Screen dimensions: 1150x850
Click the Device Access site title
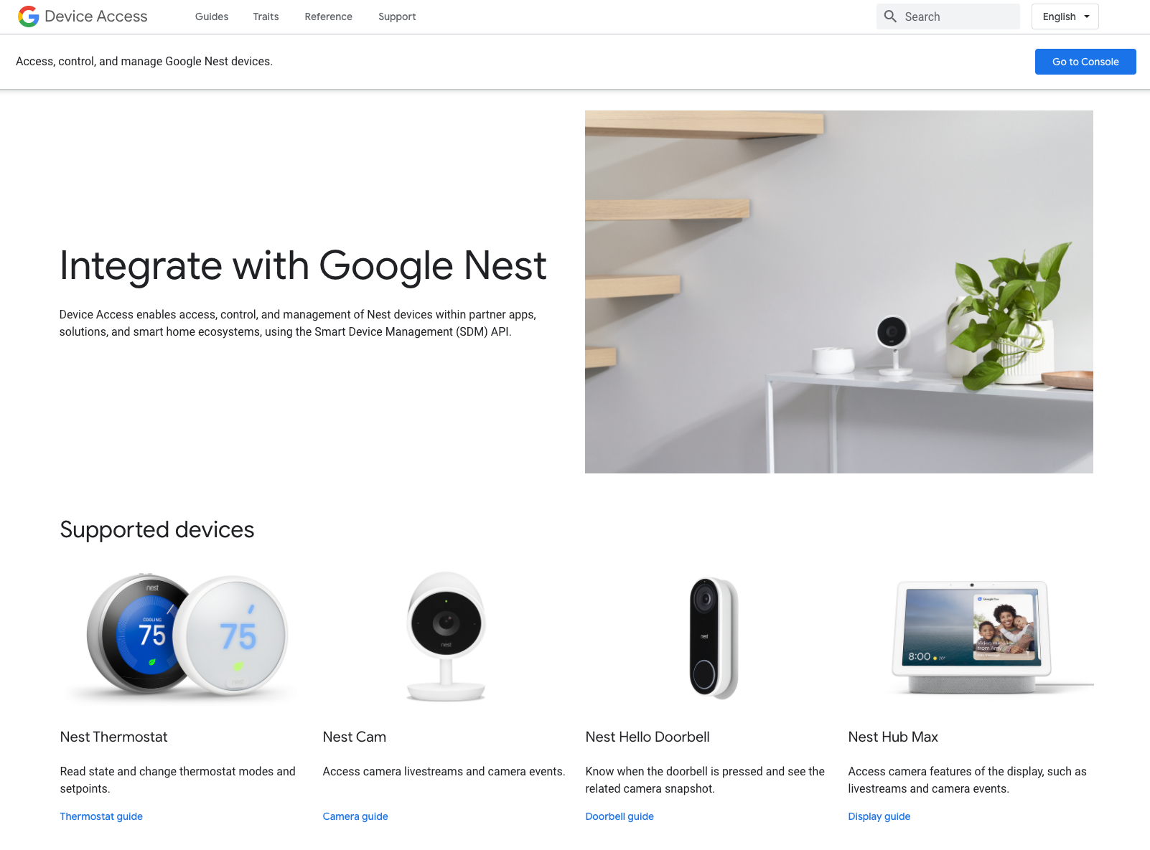96,16
